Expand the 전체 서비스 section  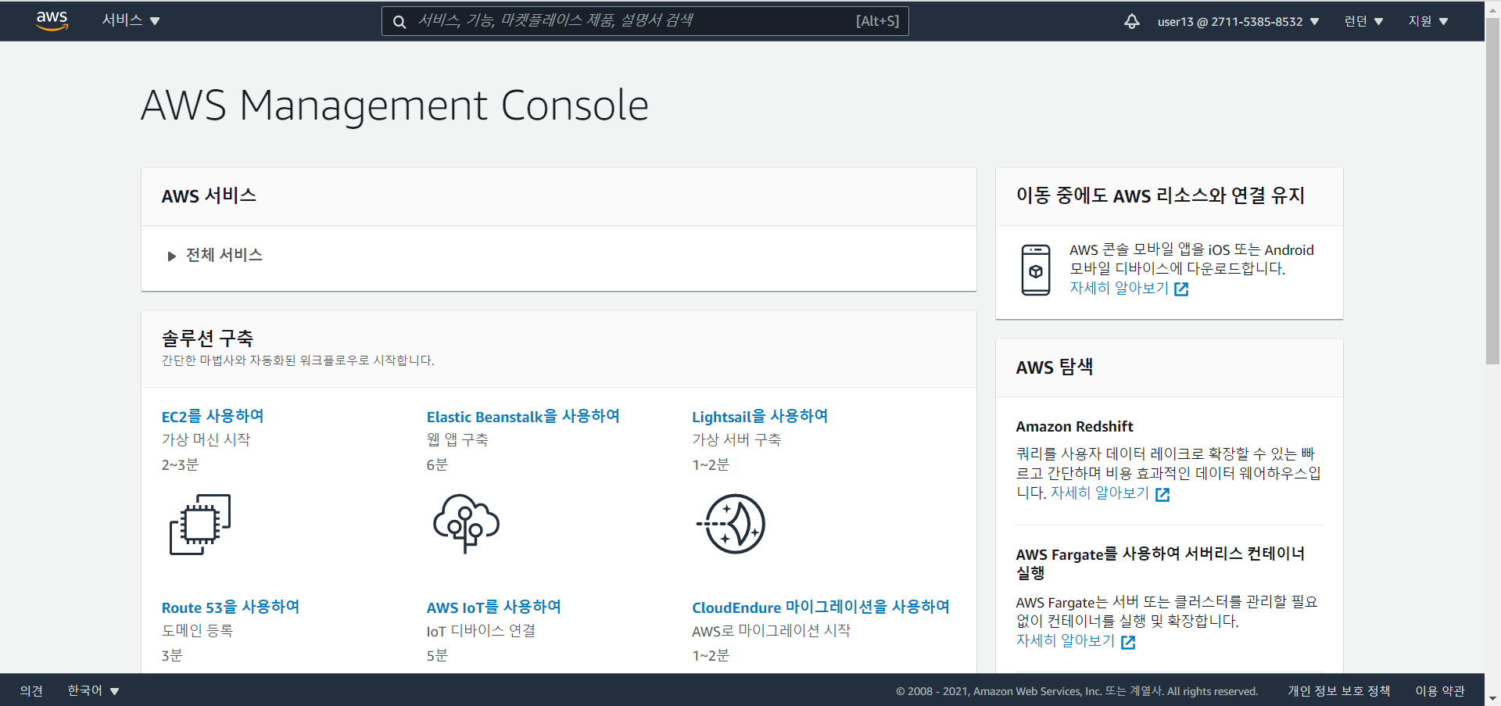coord(215,255)
